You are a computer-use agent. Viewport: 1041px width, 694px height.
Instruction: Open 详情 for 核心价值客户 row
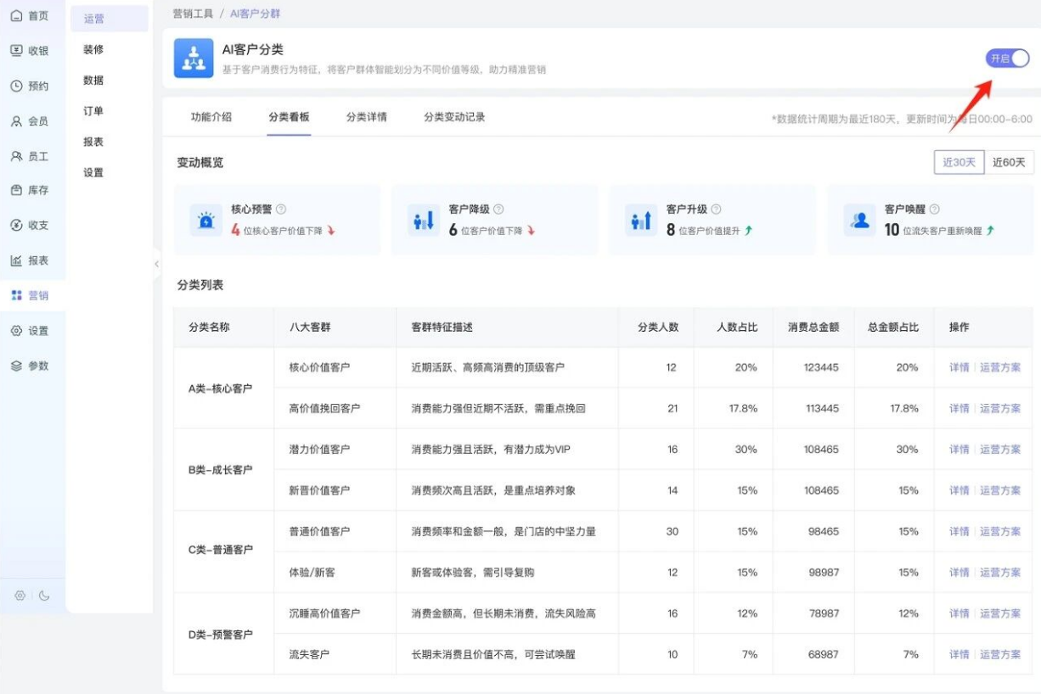959,367
